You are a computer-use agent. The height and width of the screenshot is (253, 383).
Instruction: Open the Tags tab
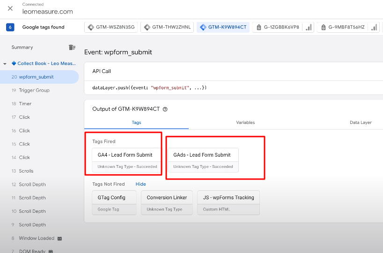(x=136, y=123)
